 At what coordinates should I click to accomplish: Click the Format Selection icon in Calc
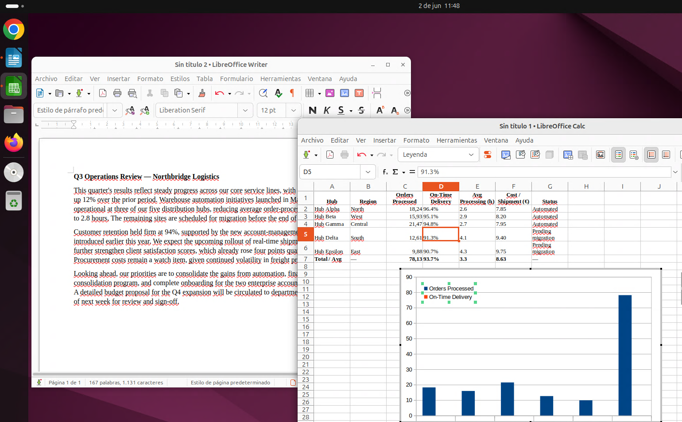click(x=488, y=155)
